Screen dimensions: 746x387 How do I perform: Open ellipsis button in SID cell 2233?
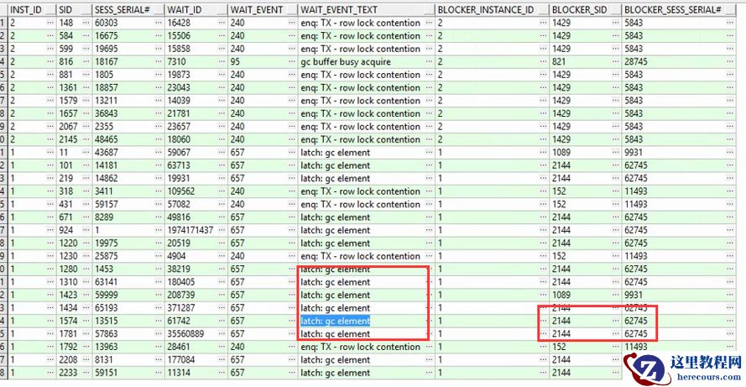(86, 373)
